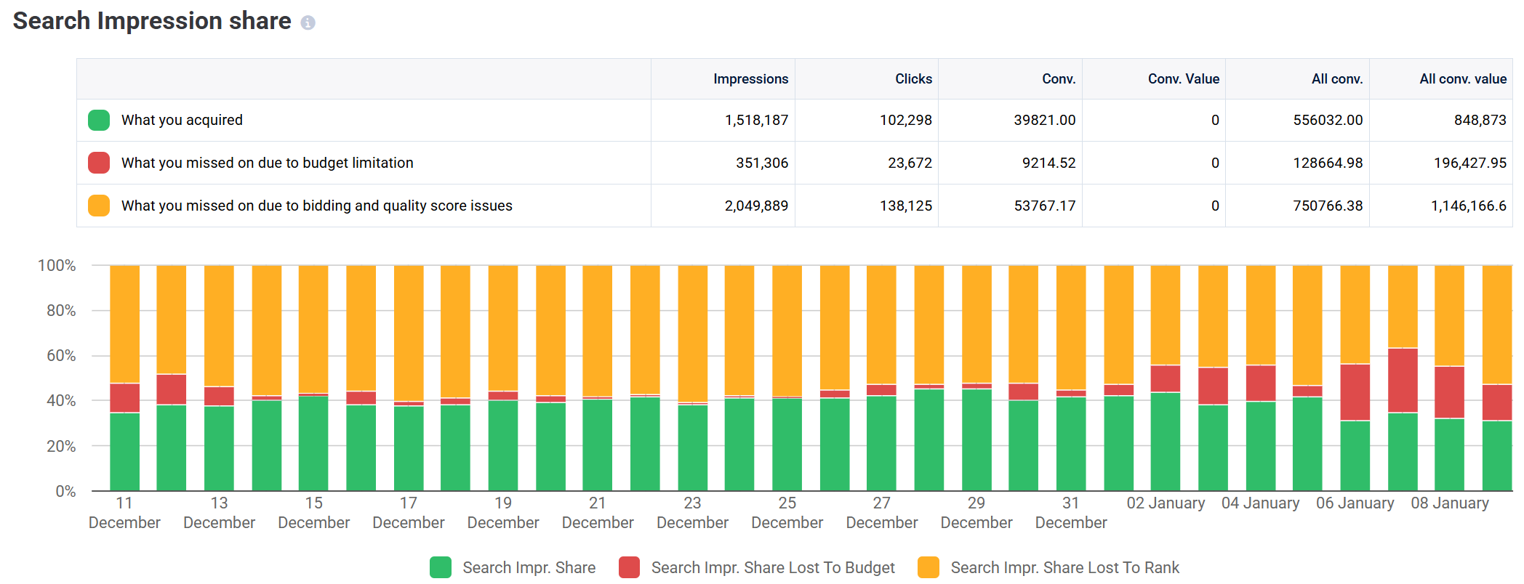Click the 08 January x-axis label
The image size is (1524, 584).
coord(1449,503)
